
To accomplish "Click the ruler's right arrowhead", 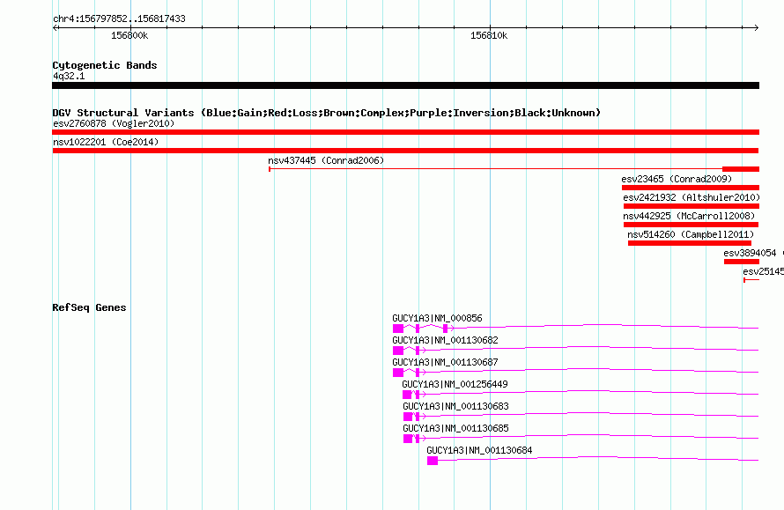I will (756, 27).
